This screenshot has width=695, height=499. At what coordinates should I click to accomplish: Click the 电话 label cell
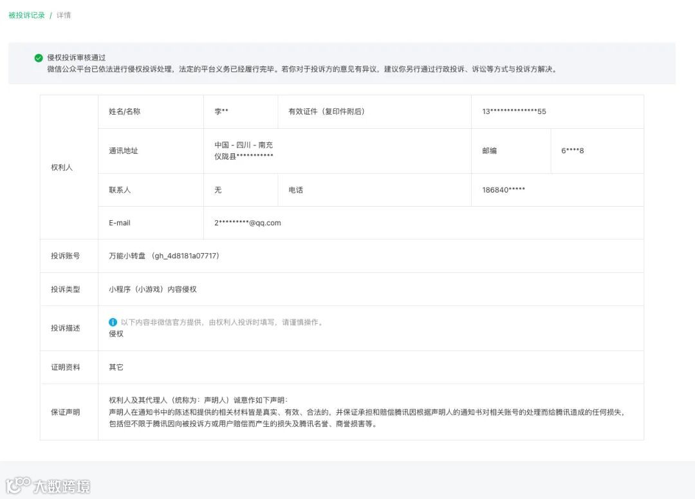tap(375, 190)
